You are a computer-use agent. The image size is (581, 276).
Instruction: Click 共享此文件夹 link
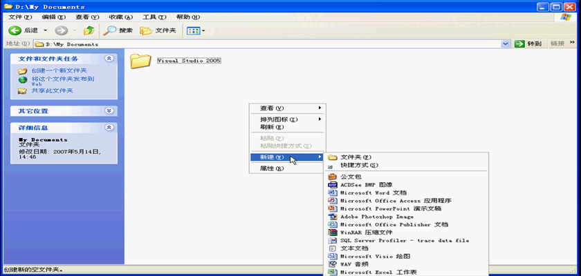click(x=52, y=90)
